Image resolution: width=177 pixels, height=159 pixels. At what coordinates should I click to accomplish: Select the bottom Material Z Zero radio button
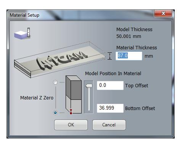(55, 113)
